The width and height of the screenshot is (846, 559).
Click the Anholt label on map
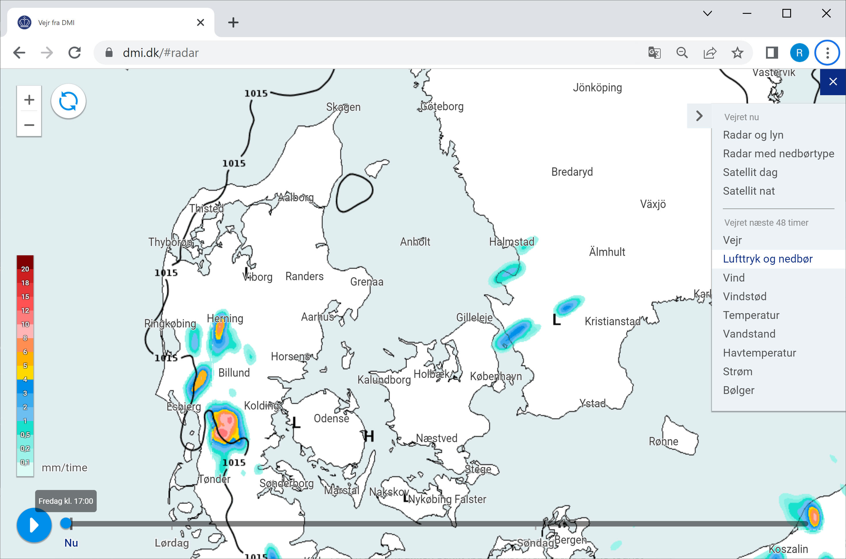point(415,242)
